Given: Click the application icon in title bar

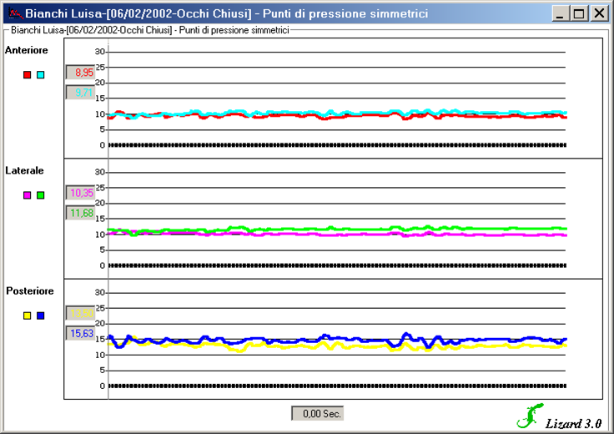Looking at the screenshot, I should pyautogui.click(x=14, y=13).
